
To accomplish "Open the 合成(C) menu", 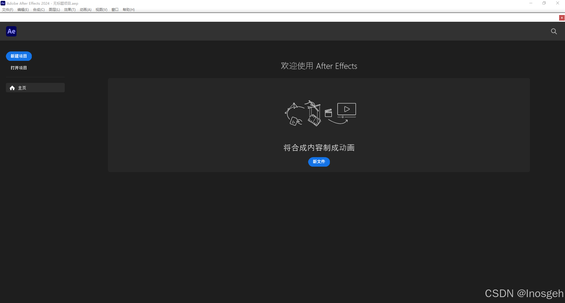I will tap(39, 10).
